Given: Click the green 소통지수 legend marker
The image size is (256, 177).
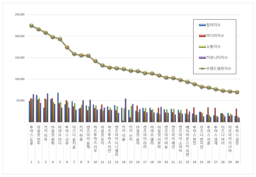Looking at the screenshot, I should pos(202,47).
